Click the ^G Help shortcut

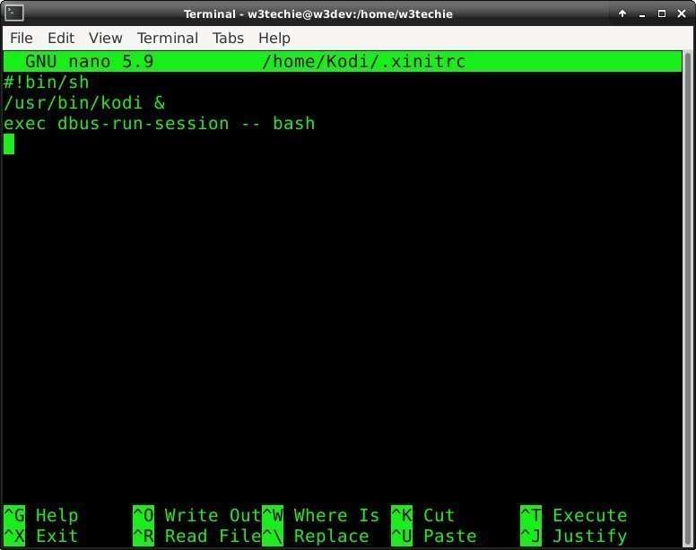(x=41, y=515)
